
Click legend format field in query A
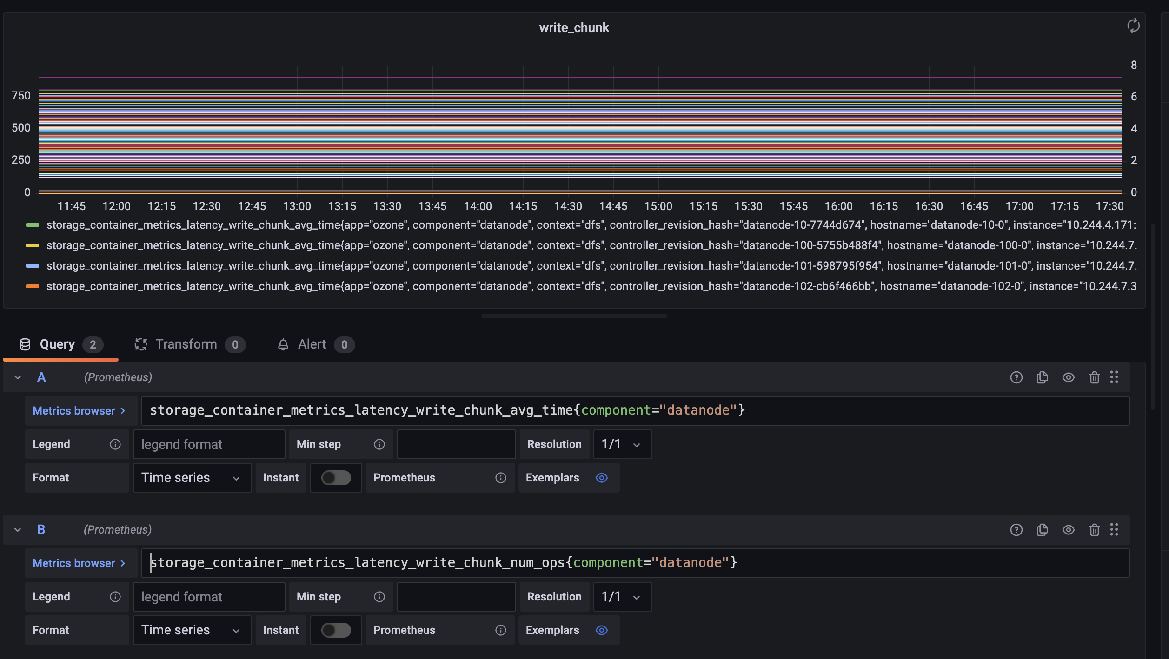click(x=209, y=444)
